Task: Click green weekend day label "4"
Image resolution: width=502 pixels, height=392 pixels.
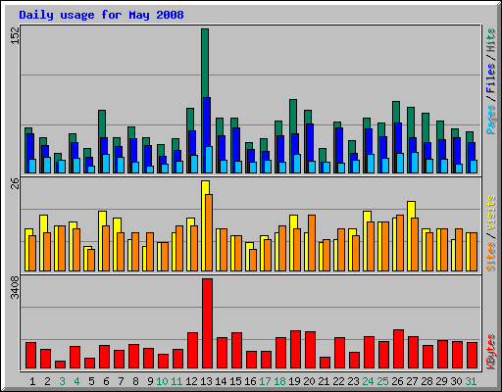Action: pos(76,381)
